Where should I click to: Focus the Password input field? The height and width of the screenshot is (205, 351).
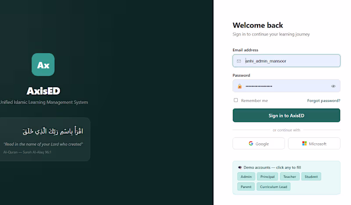pyautogui.click(x=287, y=86)
